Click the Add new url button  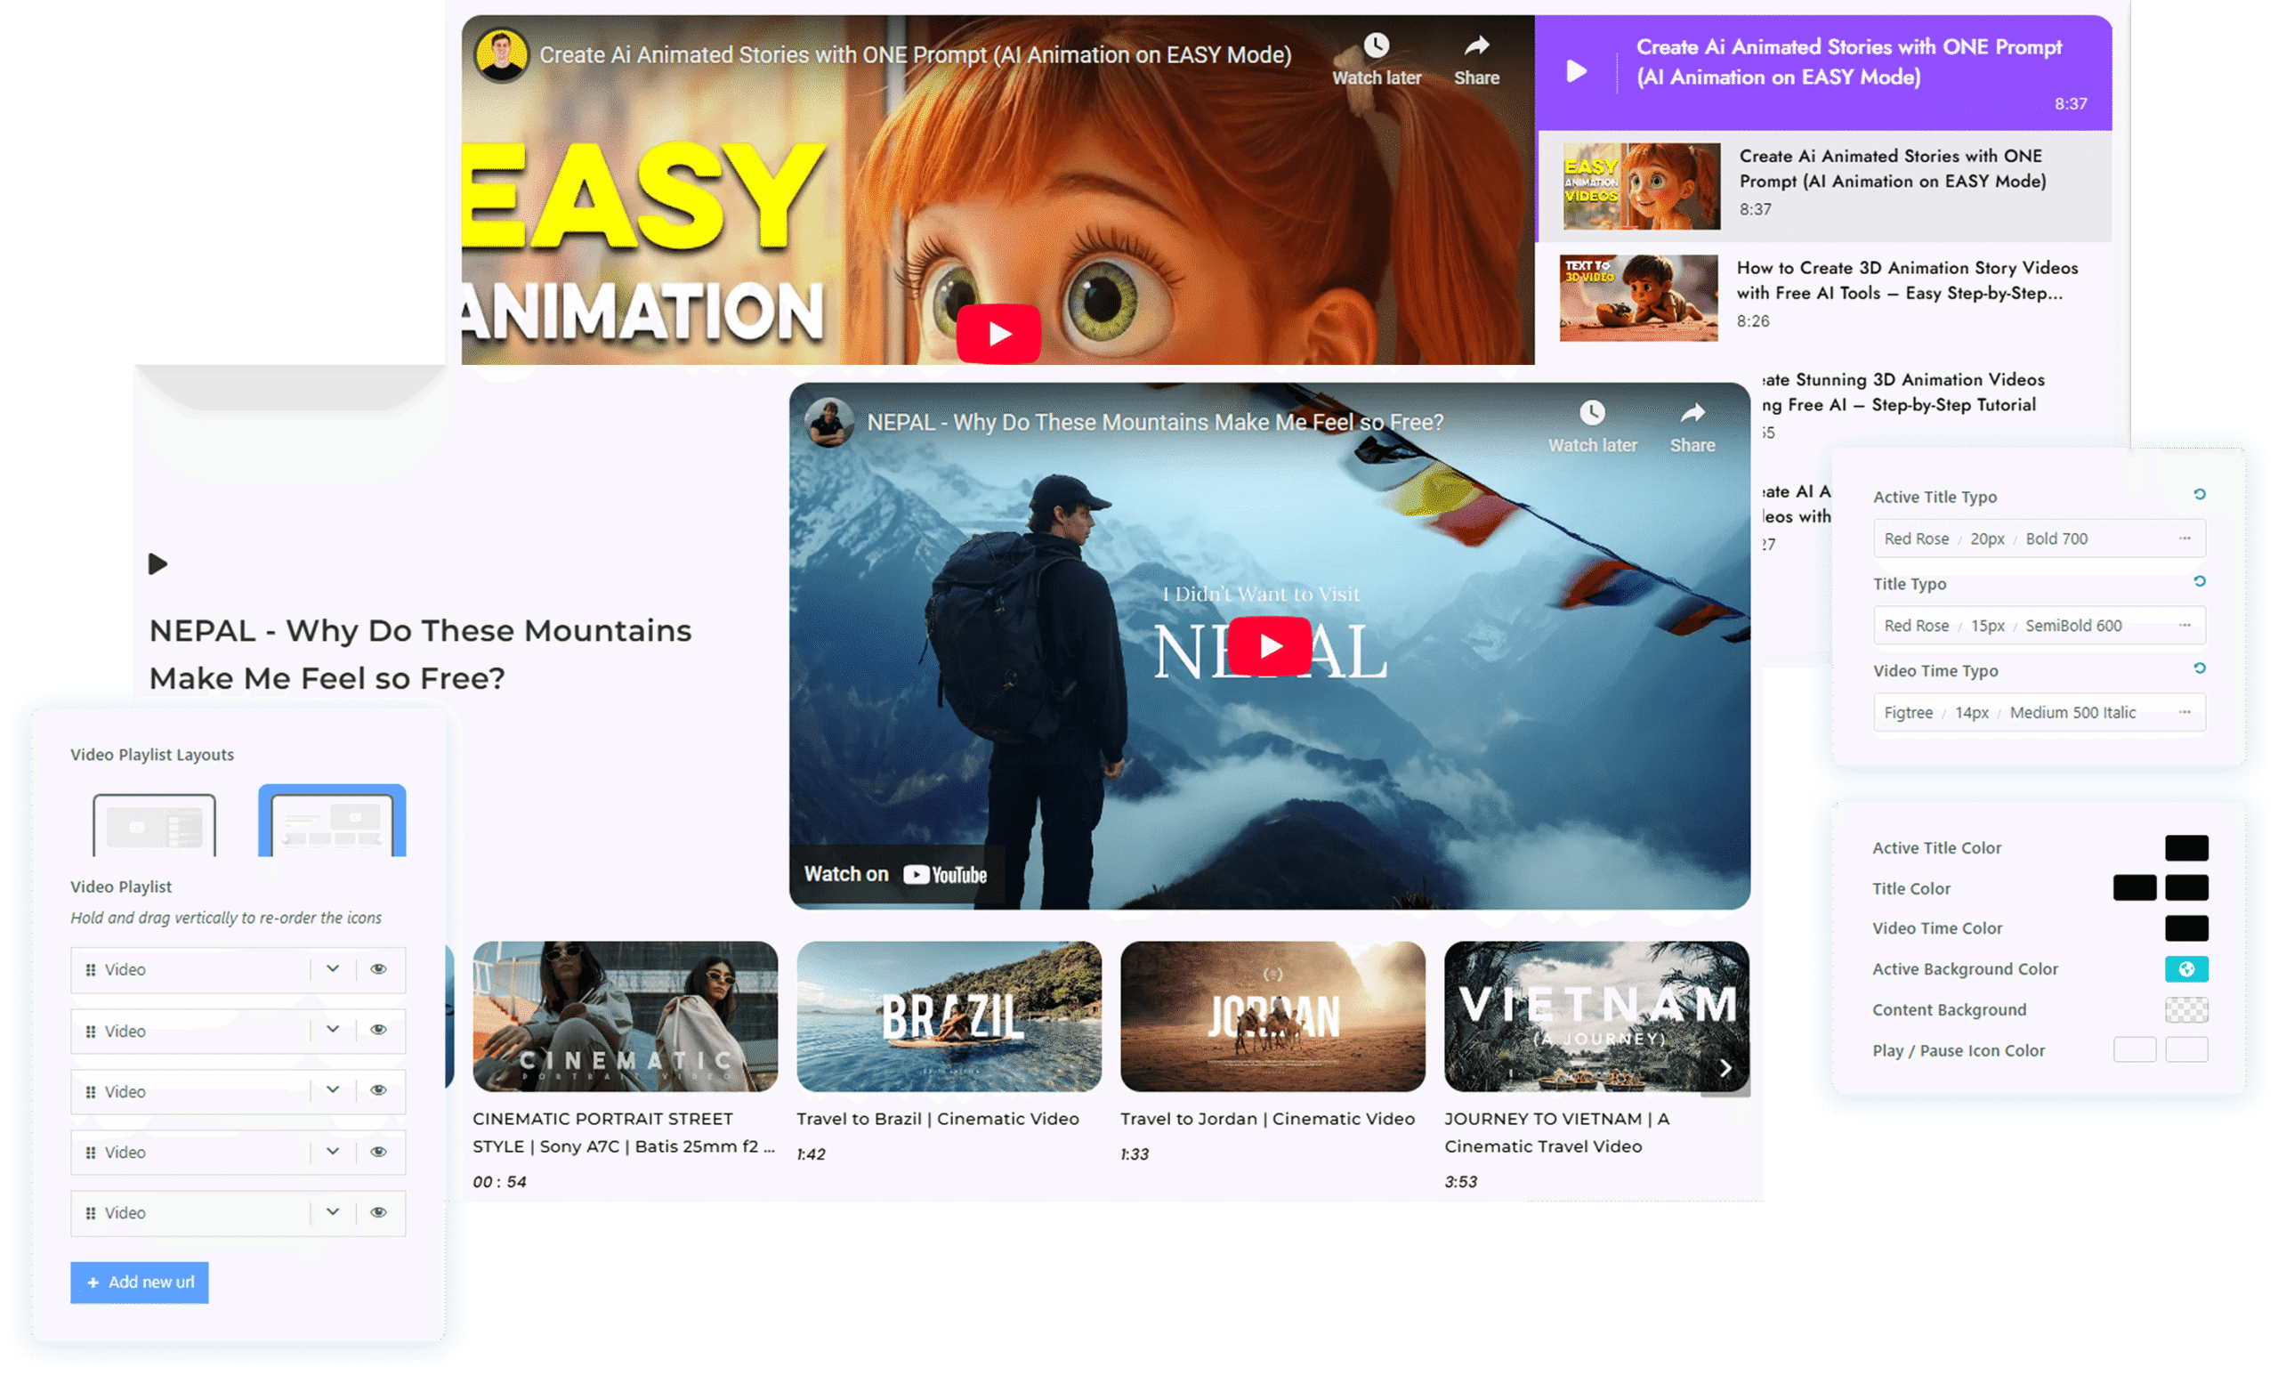click(140, 1283)
